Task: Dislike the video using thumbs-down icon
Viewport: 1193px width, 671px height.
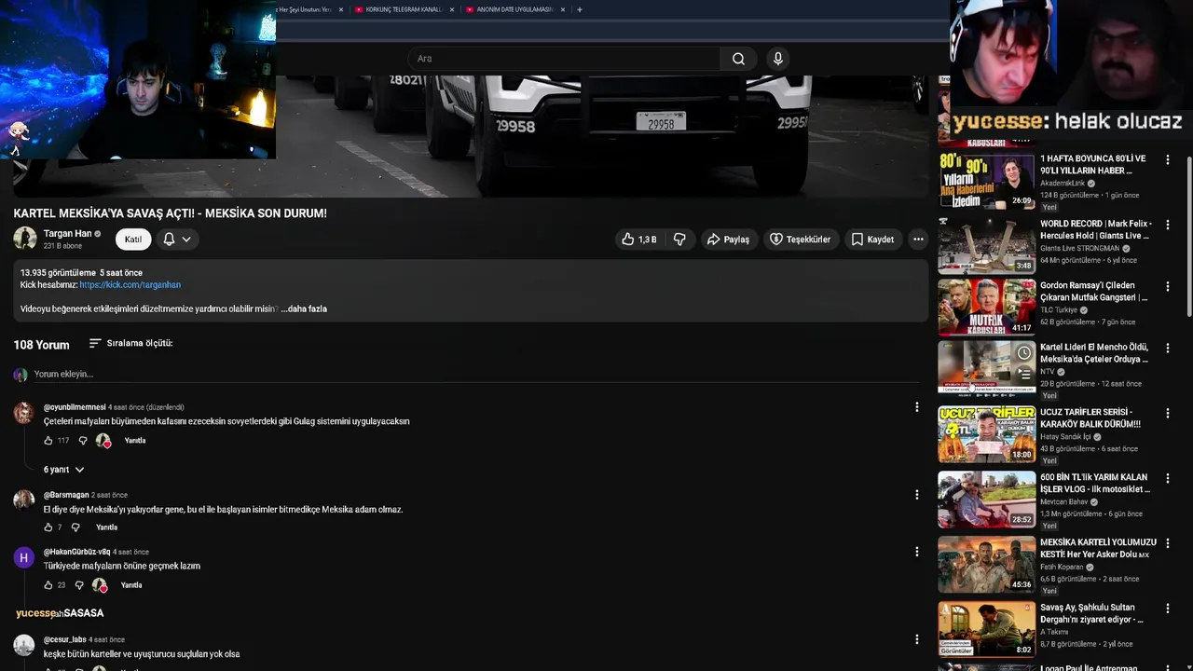Action: click(x=679, y=240)
